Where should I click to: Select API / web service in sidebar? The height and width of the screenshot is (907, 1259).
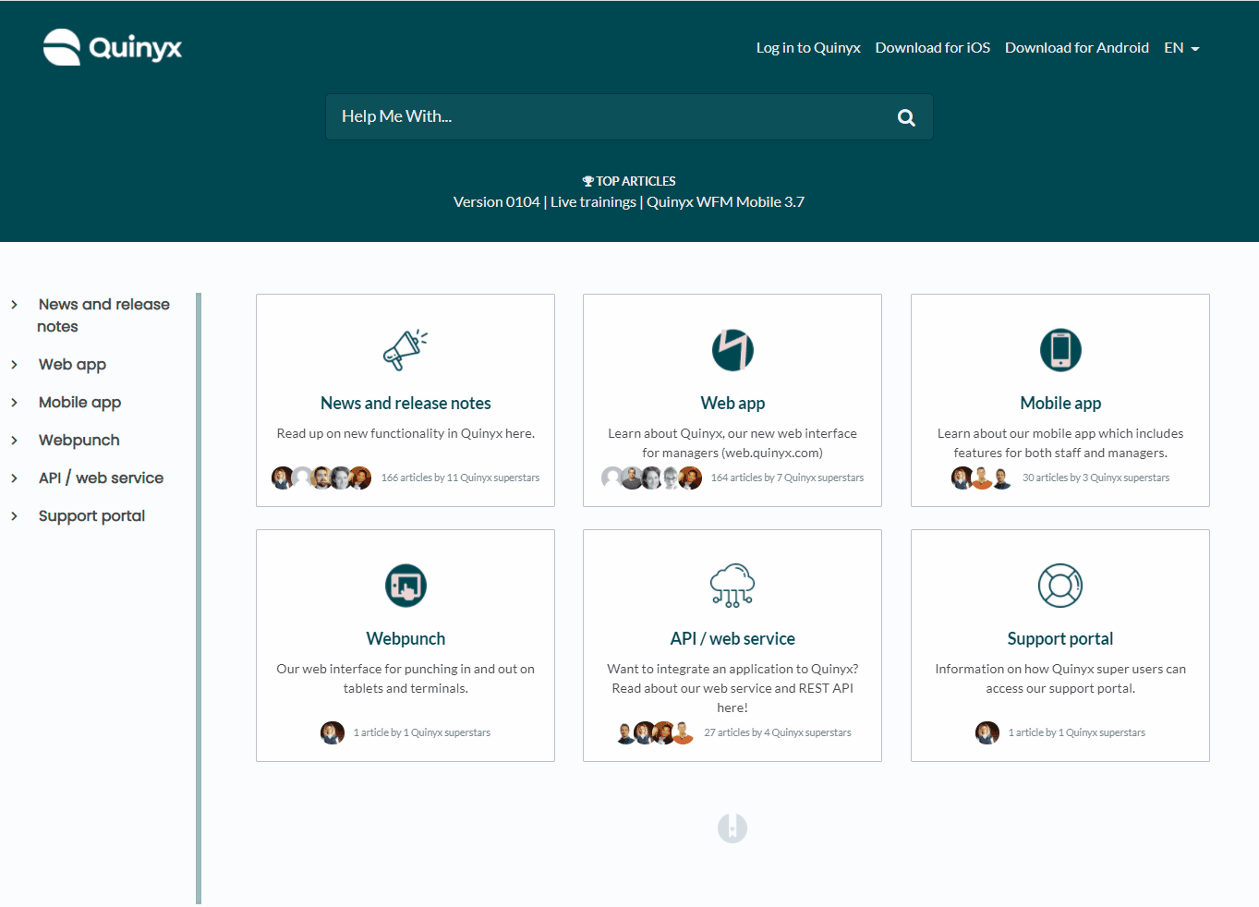pos(101,478)
